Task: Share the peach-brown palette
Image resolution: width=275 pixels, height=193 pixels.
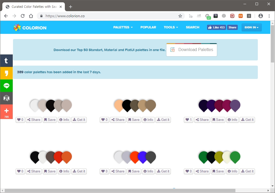Action: [118, 120]
